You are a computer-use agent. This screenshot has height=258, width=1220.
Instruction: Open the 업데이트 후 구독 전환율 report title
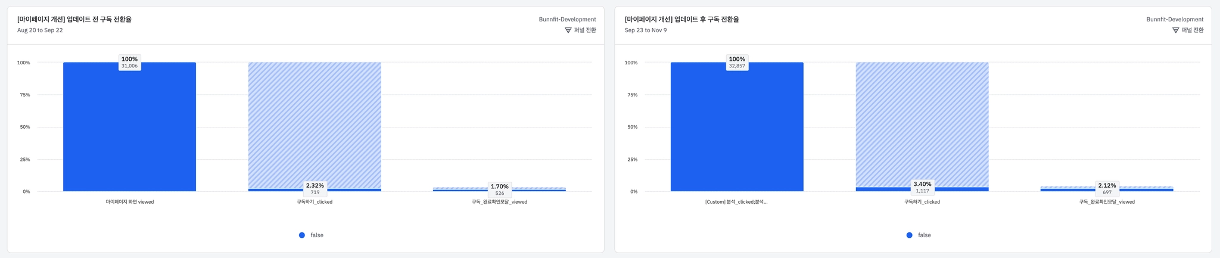[681, 19]
